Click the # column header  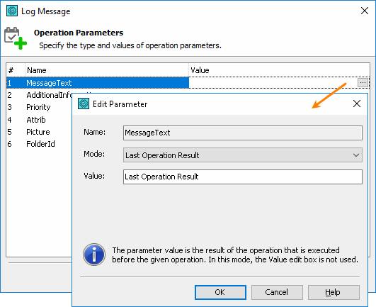16,70
